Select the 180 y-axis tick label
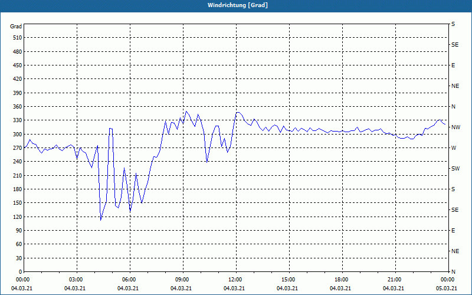 18,189
